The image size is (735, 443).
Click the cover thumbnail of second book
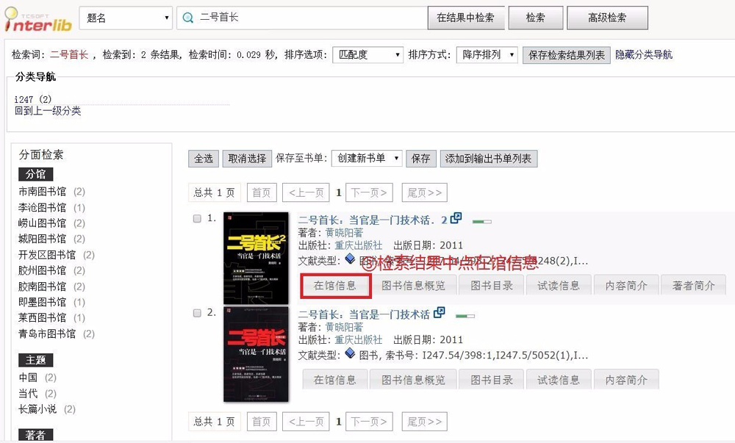point(256,355)
